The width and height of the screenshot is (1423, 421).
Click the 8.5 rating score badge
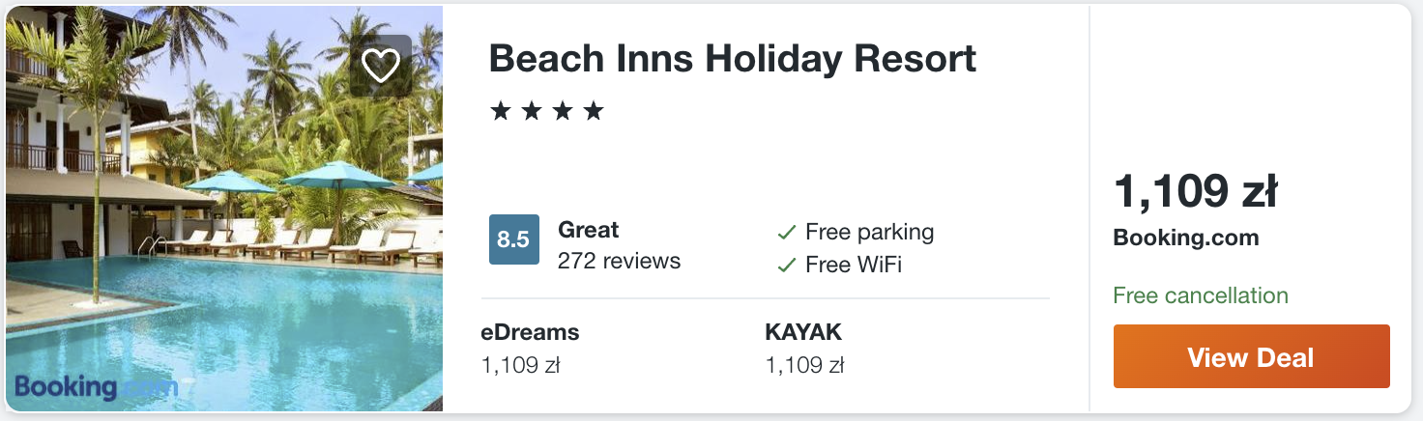[x=513, y=239]
